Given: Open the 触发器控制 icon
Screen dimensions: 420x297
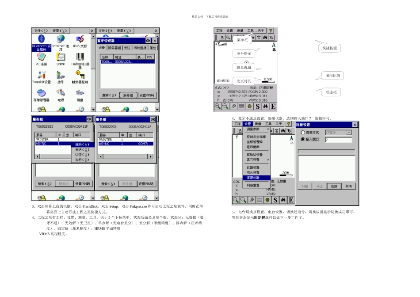Looking at the screenshot, I should click(80, 77).
